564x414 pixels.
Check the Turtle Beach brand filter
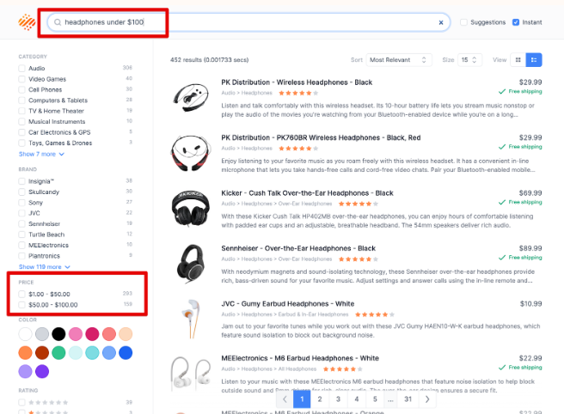click(22, 234)
